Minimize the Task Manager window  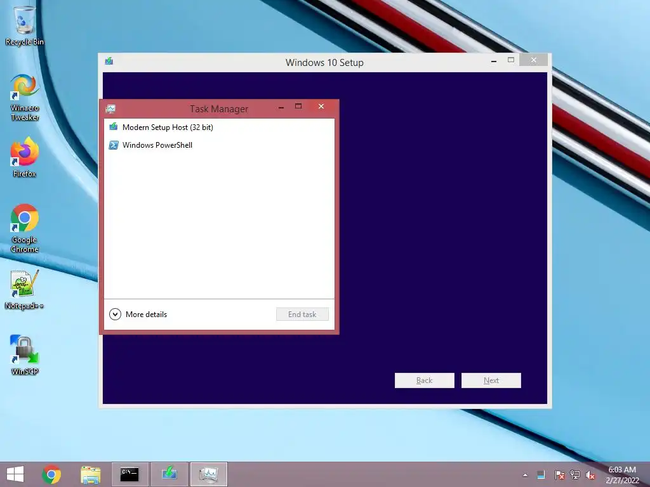[x=281, y=107]
